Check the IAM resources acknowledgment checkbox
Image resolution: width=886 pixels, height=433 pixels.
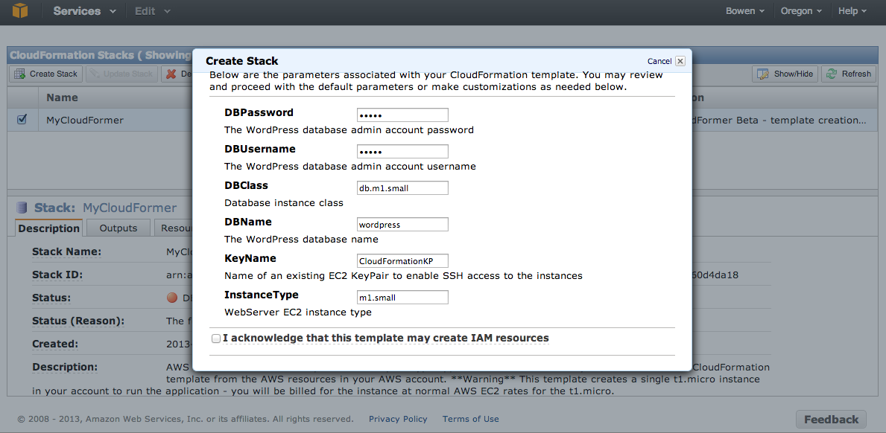click(216, 339)
